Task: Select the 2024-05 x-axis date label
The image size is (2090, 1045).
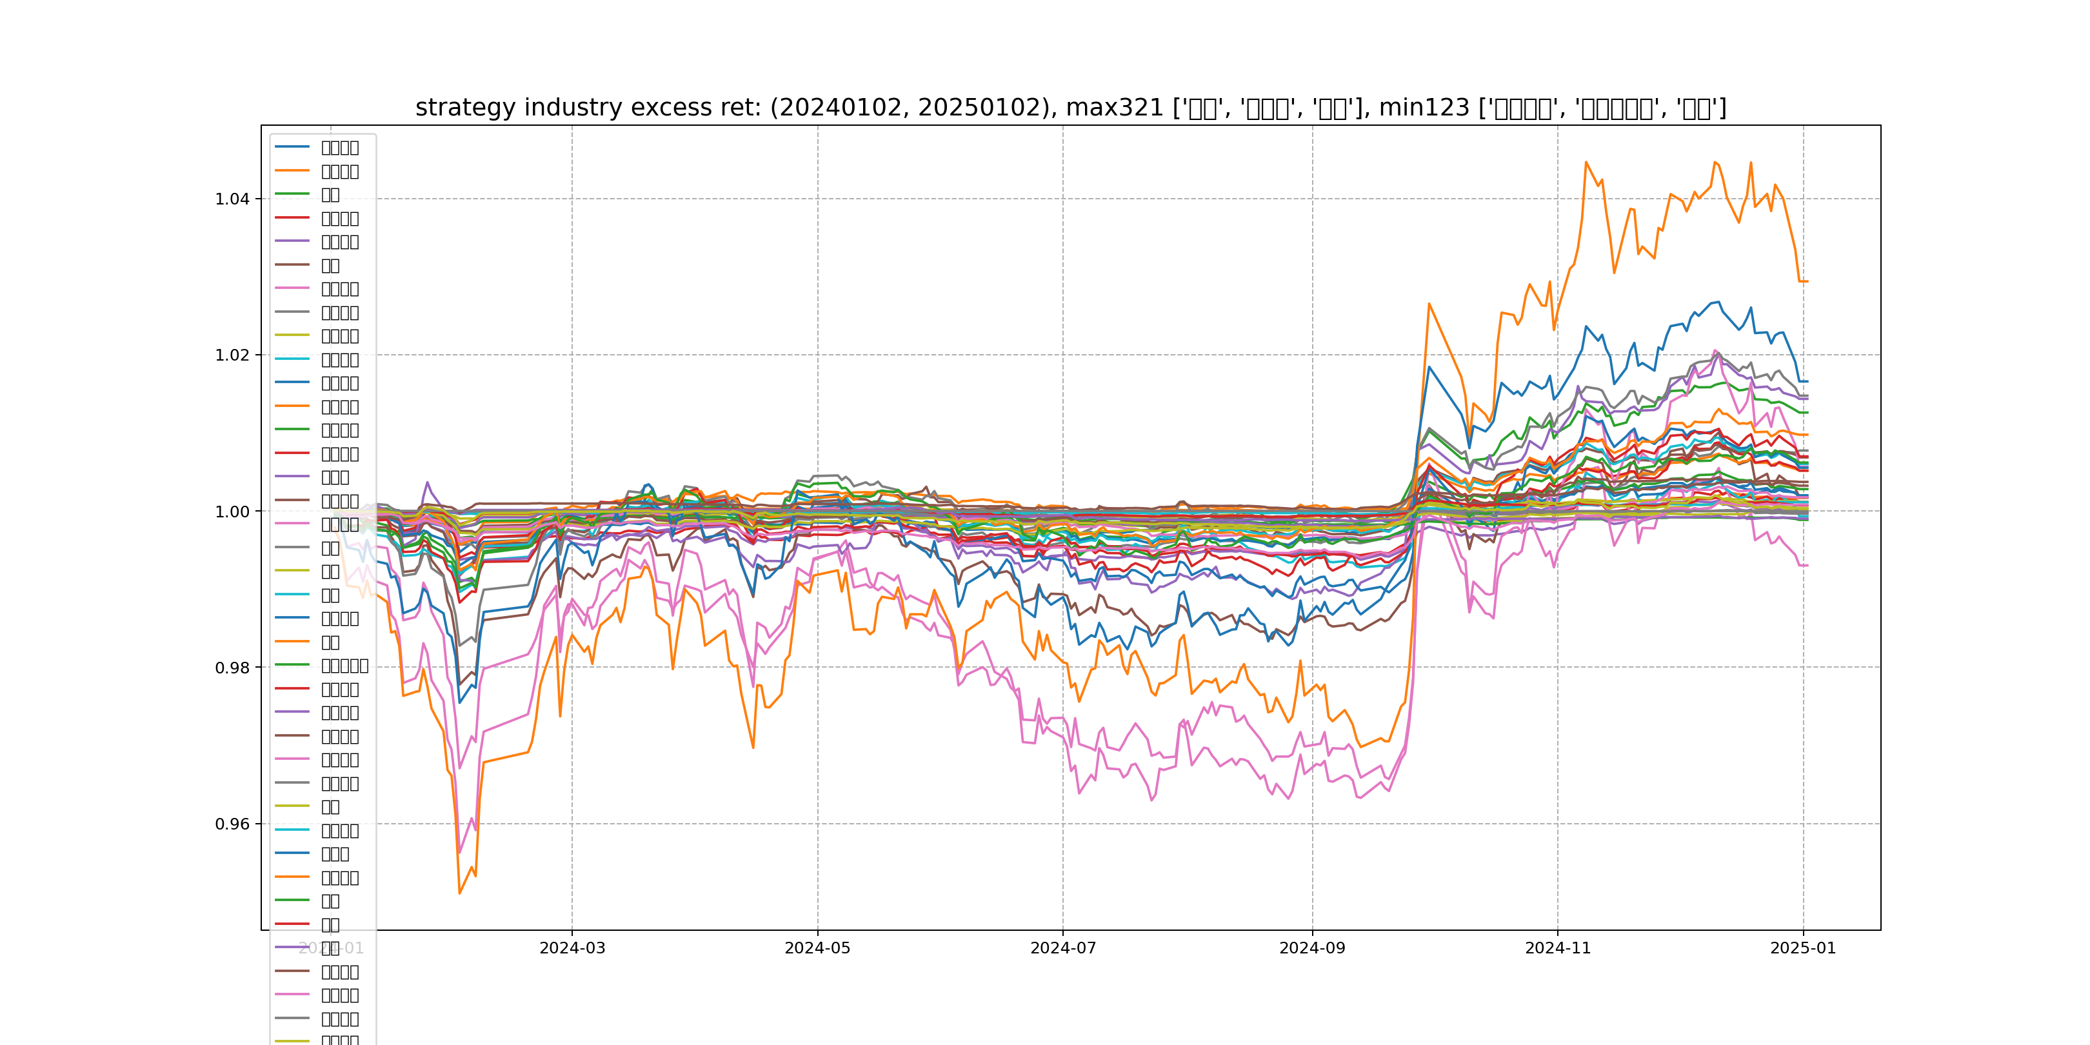Action: [817, 948]
